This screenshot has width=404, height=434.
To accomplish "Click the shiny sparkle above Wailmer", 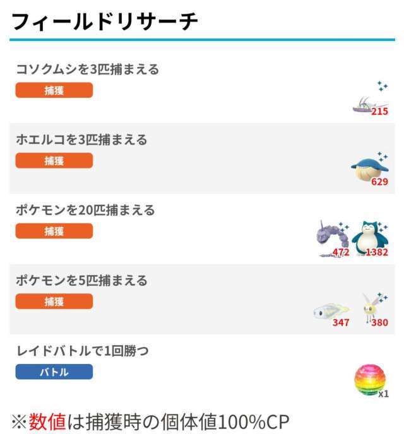I will [x=382, y=155].
